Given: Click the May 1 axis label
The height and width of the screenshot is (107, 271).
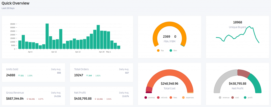Looking at the screenshot, I should (109, 52).
